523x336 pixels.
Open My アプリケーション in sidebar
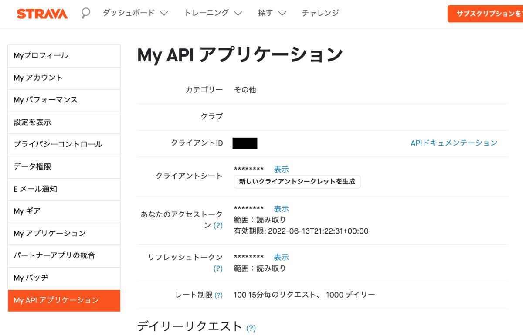coord(64,234)
